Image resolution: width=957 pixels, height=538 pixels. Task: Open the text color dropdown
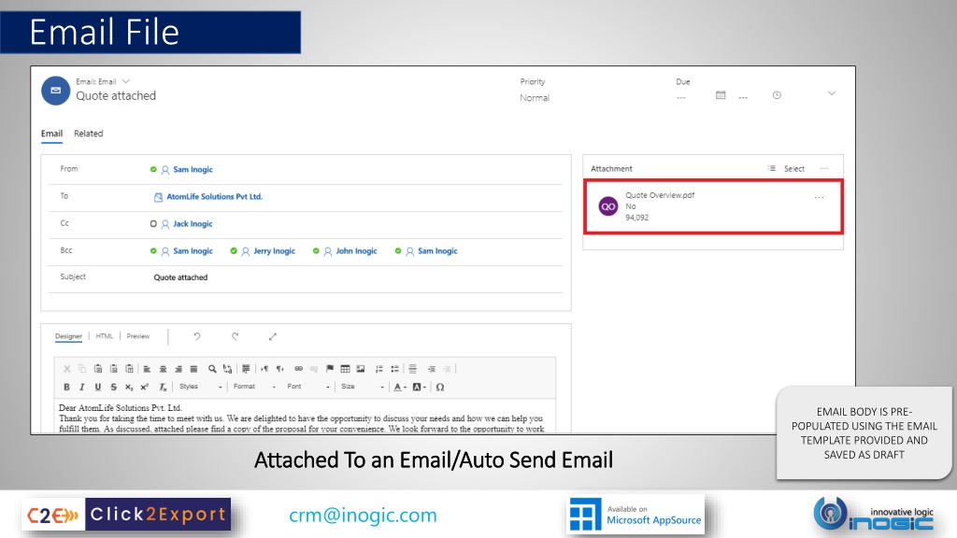click(400, 387)
